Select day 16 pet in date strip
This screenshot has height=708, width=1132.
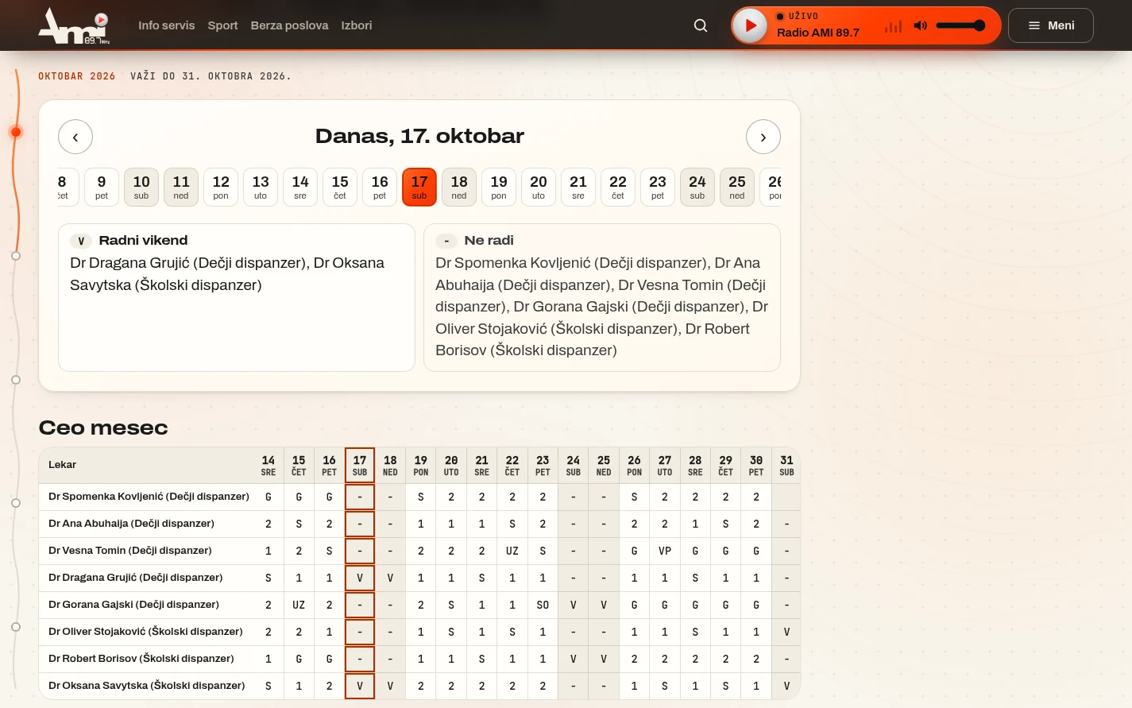(x=380, y=187)
